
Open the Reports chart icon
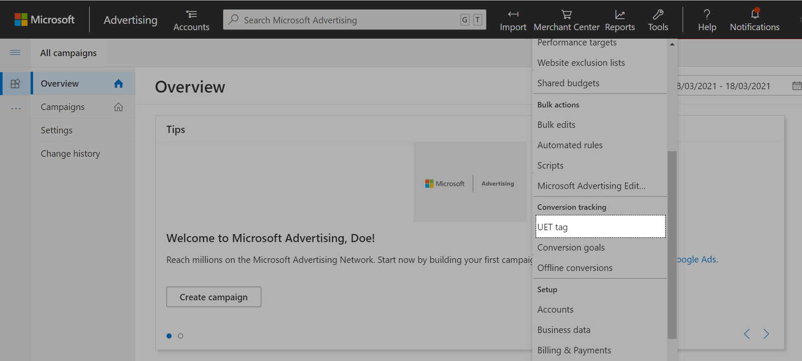point(620,15)
